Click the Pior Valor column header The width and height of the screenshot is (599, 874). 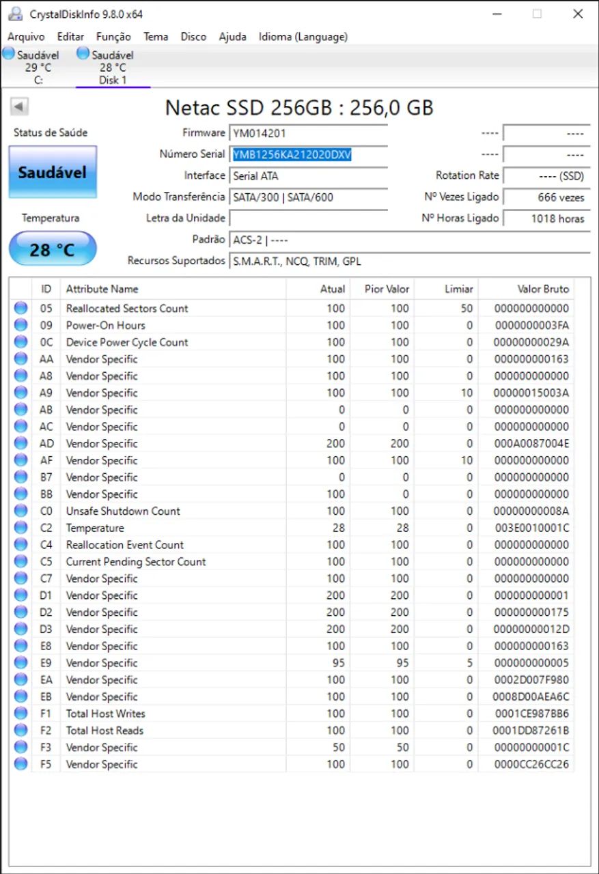tap(382, 289)
